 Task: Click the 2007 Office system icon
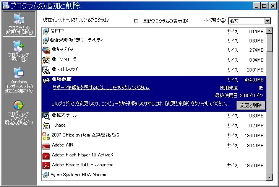point(46,136)
